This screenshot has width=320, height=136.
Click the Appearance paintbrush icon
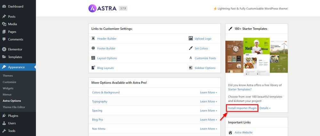(x=4, y=67)
